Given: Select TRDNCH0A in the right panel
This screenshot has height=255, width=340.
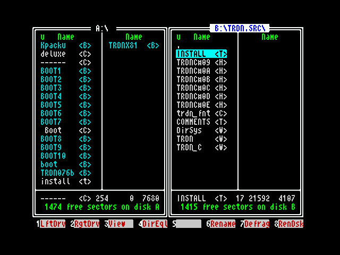Looking at the screenshot, I should click(x=202, y=71).
